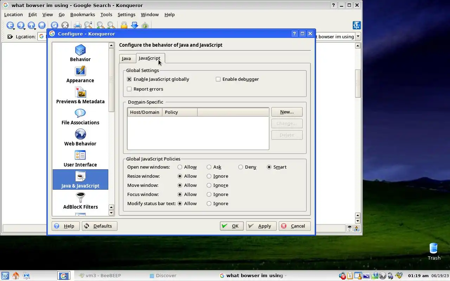
Task: Enable the debugger checkbox
Action: [218, 79]
